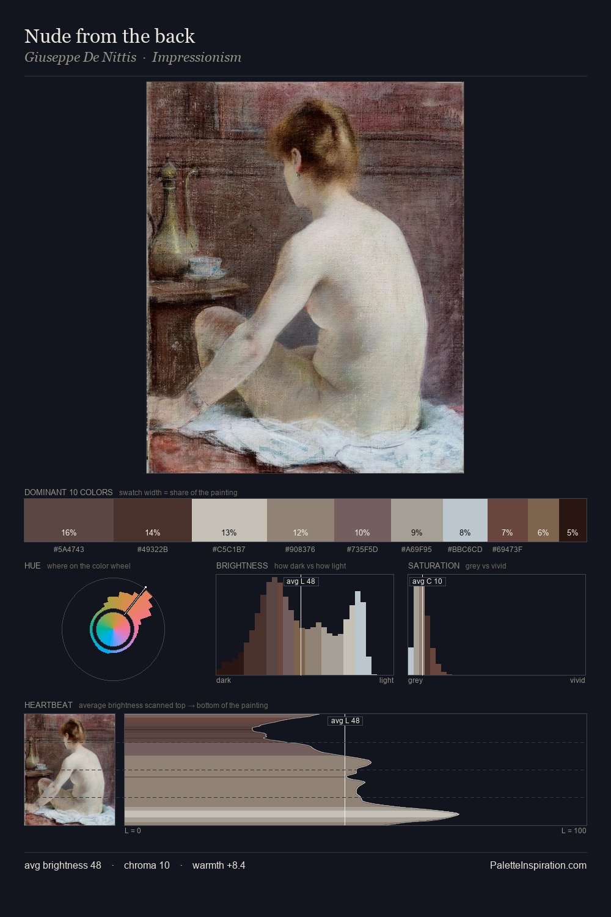
Task: Click the artist name Giuseppe De Nittis
Action: click(80, 57)
